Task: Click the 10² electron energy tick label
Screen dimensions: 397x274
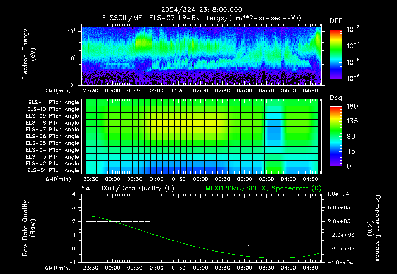Action: [72, 31]
